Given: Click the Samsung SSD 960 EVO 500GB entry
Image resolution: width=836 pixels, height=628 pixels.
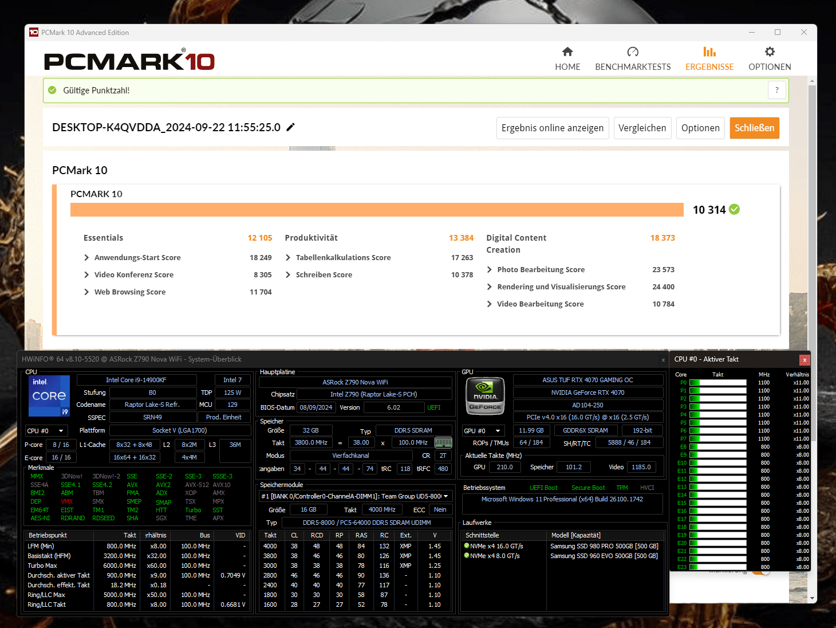Looking at the screenshot, I should 604,556.
